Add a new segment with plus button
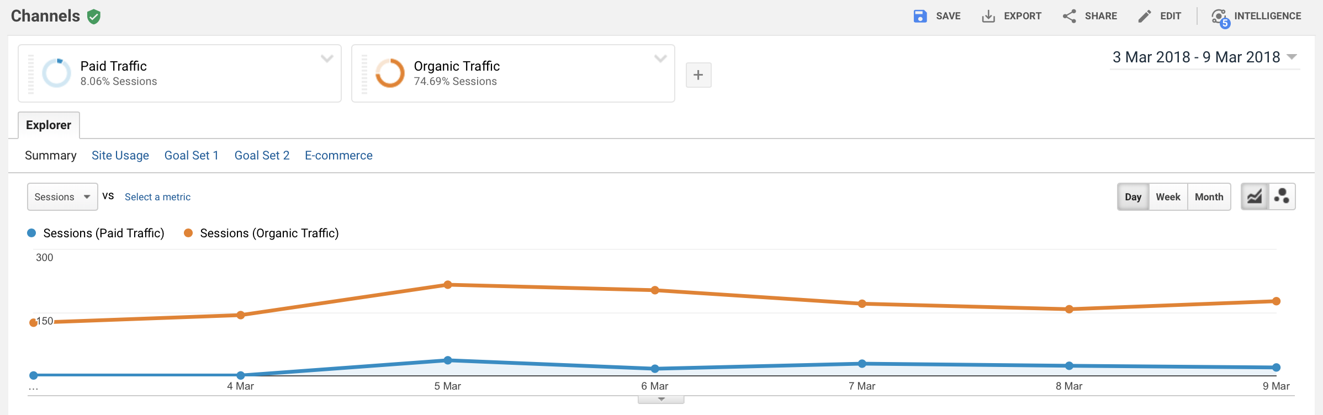1323x415 pixels. coord(698,75)
